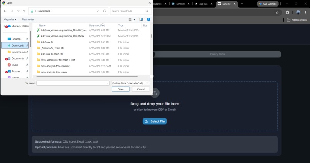The width and height of the screenshot is (310, 163).
Task: Toggle the preview pane
Action: [141, 19]
